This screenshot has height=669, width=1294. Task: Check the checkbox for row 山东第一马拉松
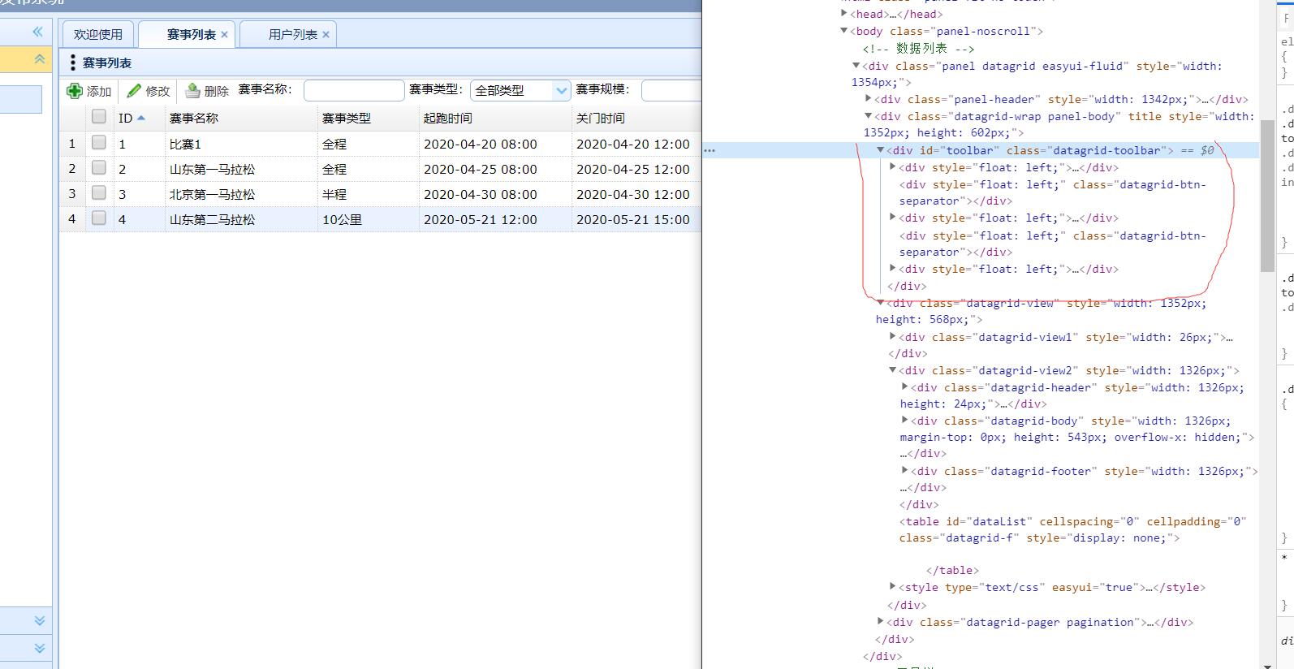99,168
